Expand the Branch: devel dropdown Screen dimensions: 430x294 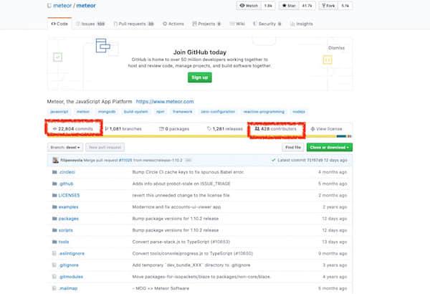point(67,147)
